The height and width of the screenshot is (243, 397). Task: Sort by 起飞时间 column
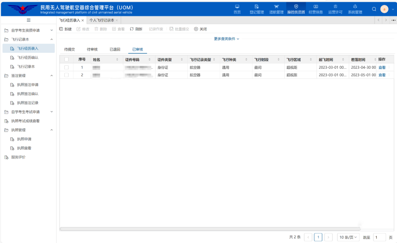pyautogui.click(x=343, y=60)
